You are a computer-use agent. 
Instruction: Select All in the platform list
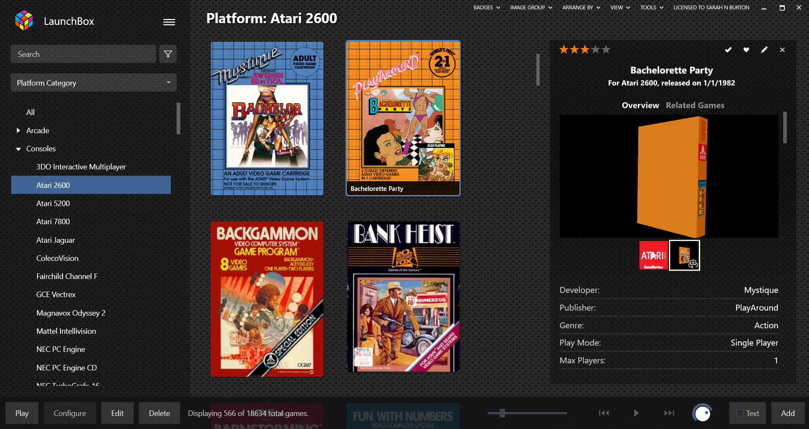point(30,113)
